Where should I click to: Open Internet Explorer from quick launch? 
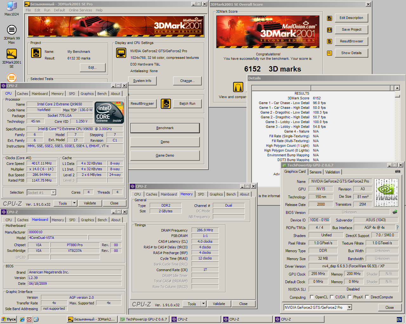pyautogui.click(x=22, y=320)
